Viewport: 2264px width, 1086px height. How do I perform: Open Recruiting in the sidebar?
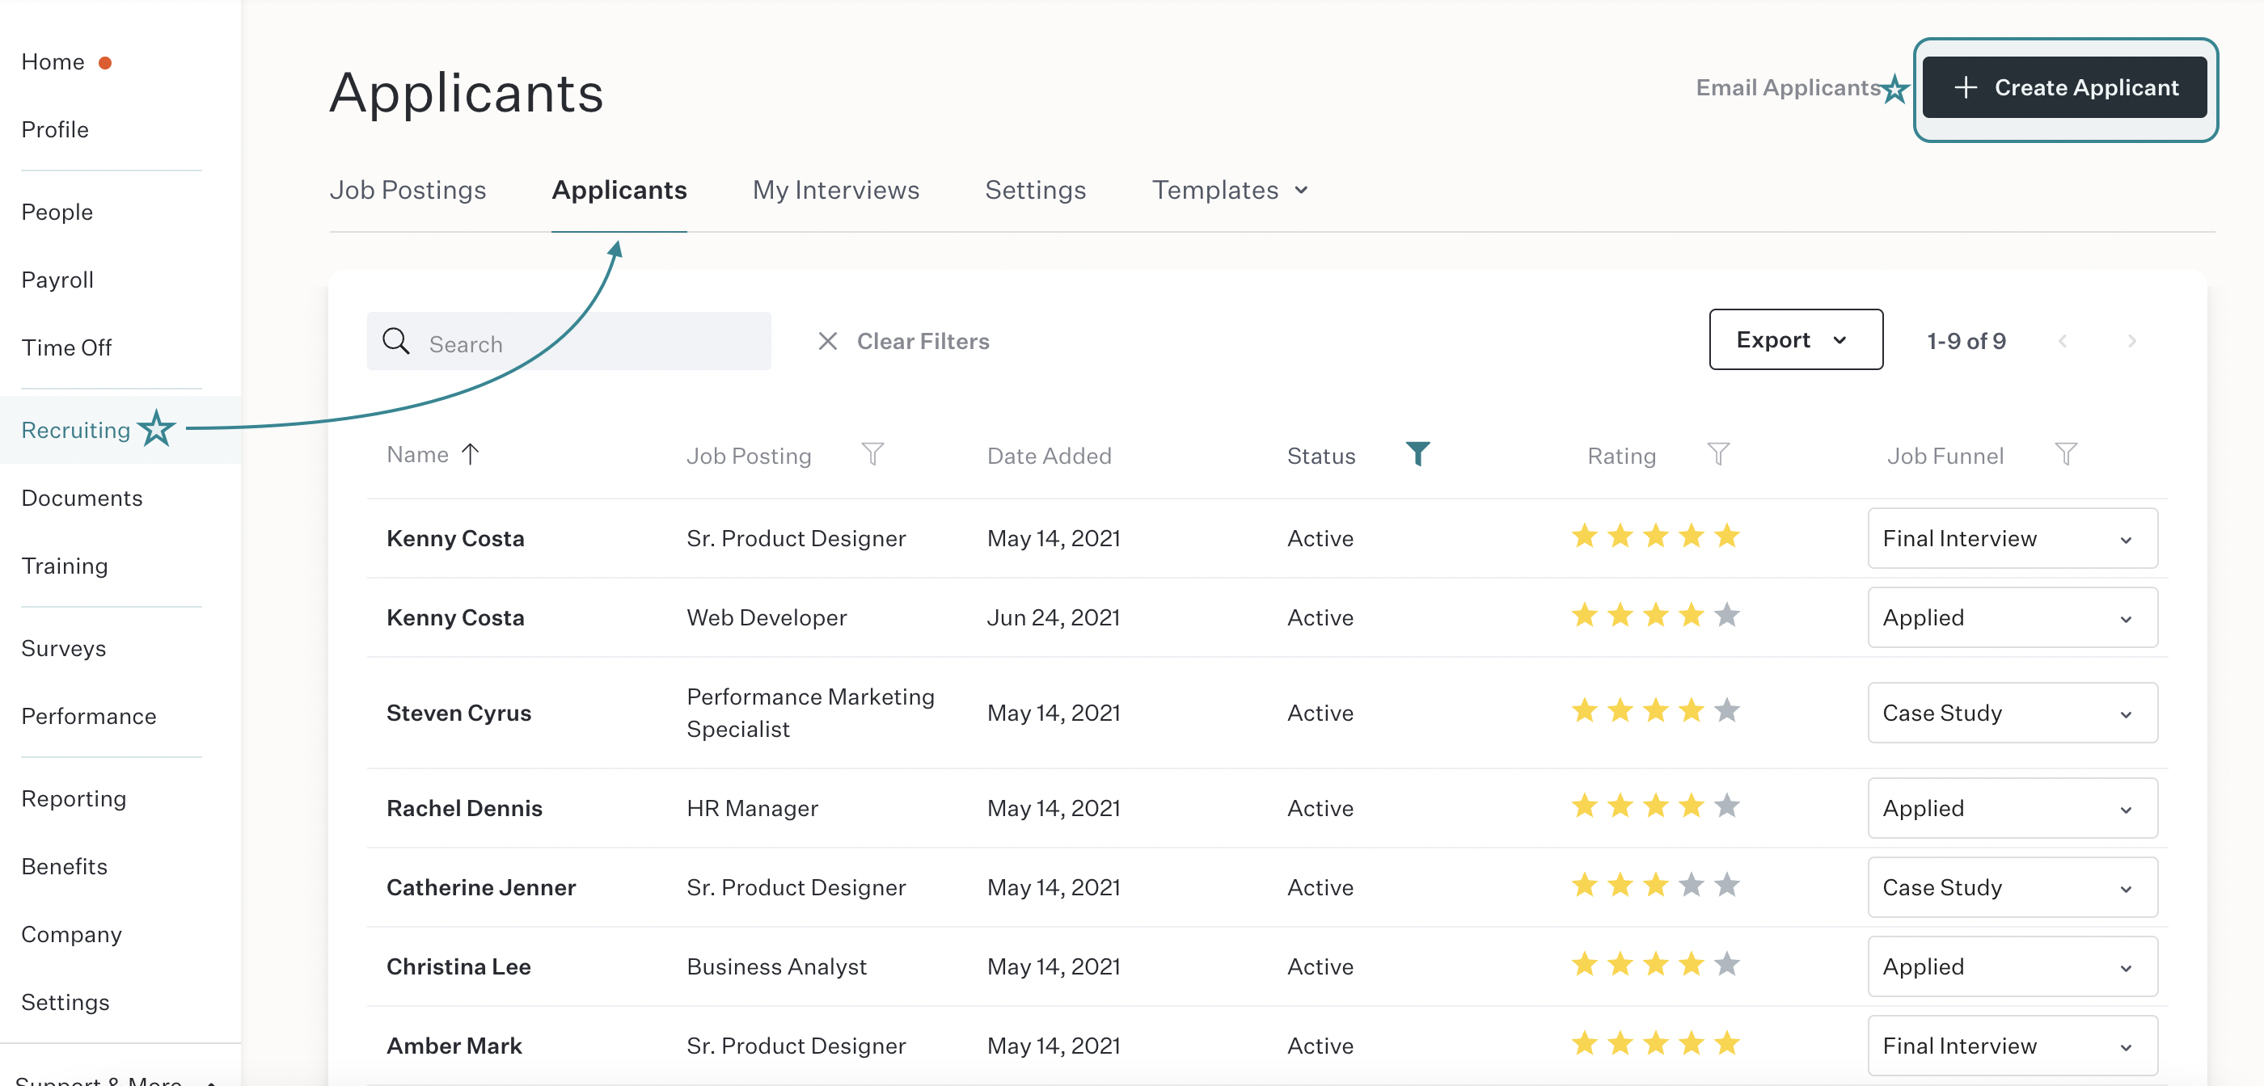[75, 430]
